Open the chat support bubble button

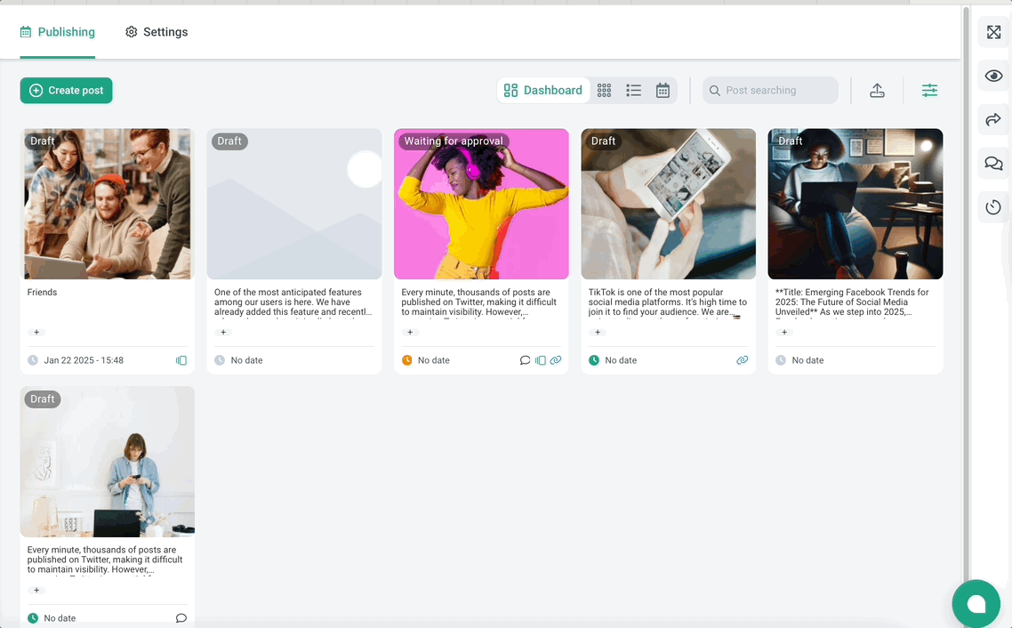pos(976,604)
